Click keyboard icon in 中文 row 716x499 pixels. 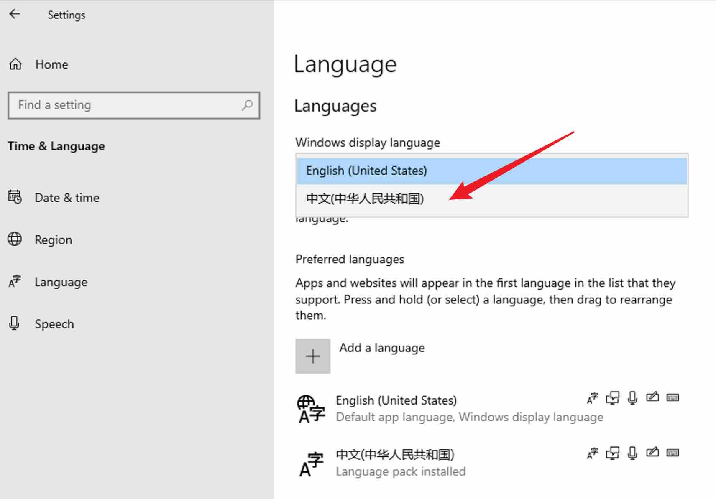pos(673,453)
